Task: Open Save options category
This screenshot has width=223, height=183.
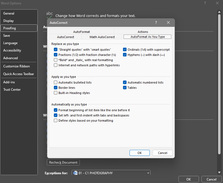Action: [x=19, y=36]
